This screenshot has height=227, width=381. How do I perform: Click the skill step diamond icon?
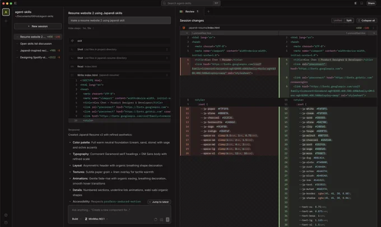[72, 41]
